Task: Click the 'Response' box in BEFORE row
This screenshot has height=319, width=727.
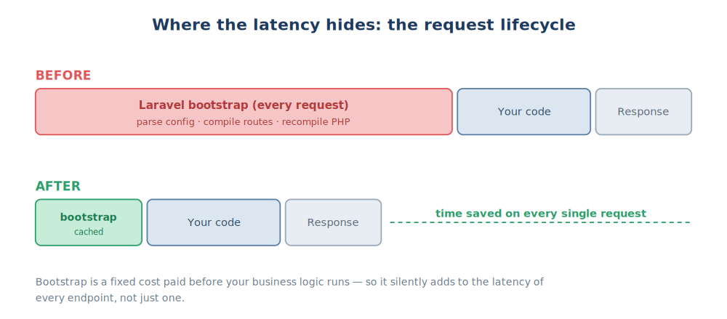Action: pyautogui.click(x=643, y=112)
